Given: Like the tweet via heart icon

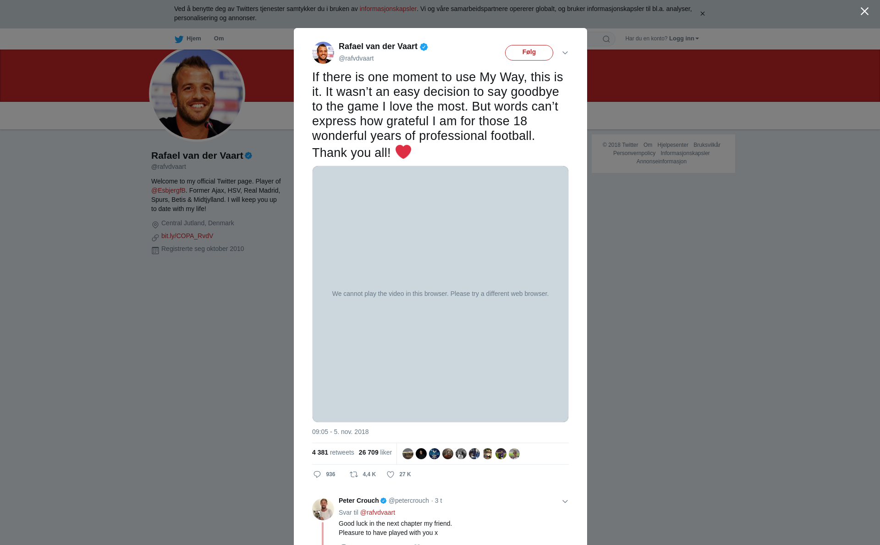Looking at the screenshot, I should (390, 474).
